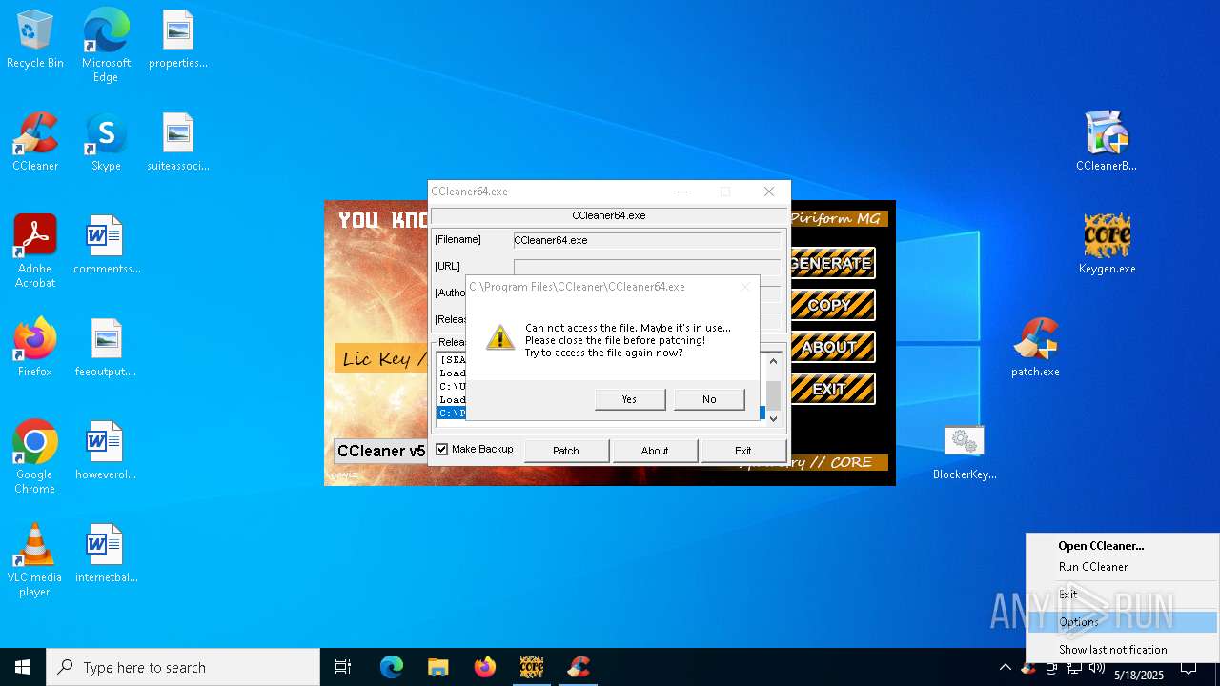Select the howeverol Word document

(x=106, y=452)
